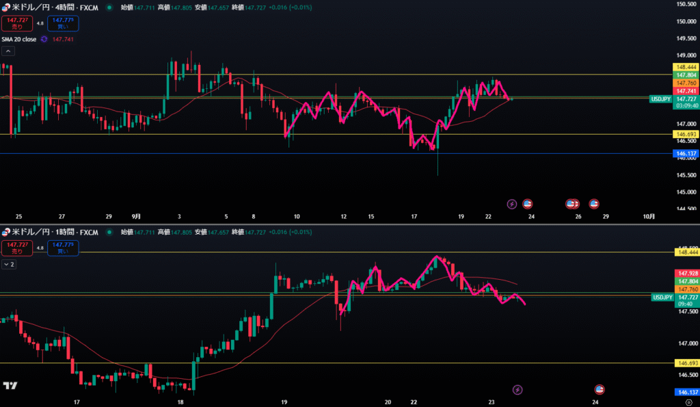This screenshot has width=700, height=407.
Task: Click the TradingView logo in bottom-left corner
Action: pos(10,386)
